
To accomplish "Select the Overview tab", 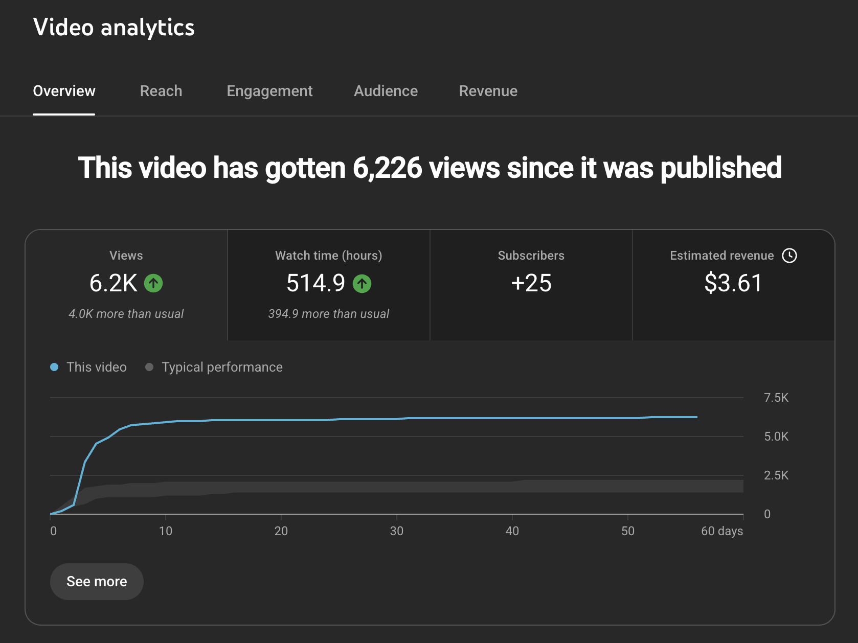I will (64, 91).
